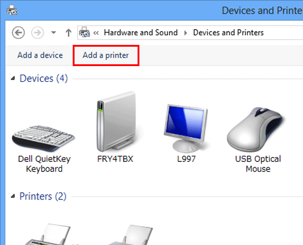Open Hardware and Sound breadcrumb
This screenshot has height=245, width=303.
pos(141,32)
